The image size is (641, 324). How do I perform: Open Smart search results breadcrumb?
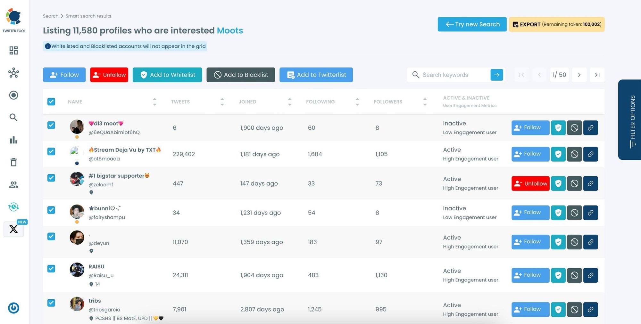click(88, 16)
